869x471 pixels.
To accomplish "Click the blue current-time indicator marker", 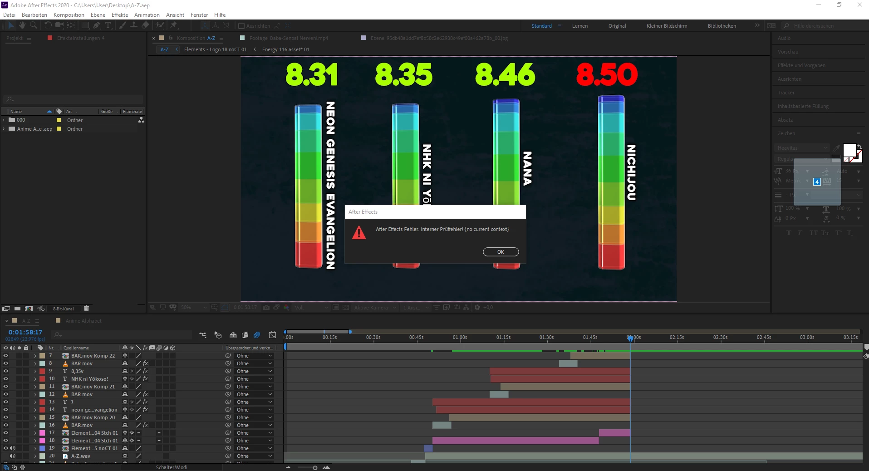I will (630, 338).
